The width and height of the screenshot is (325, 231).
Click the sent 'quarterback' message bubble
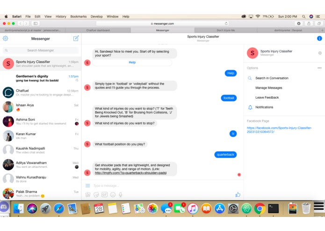(225, 155)
